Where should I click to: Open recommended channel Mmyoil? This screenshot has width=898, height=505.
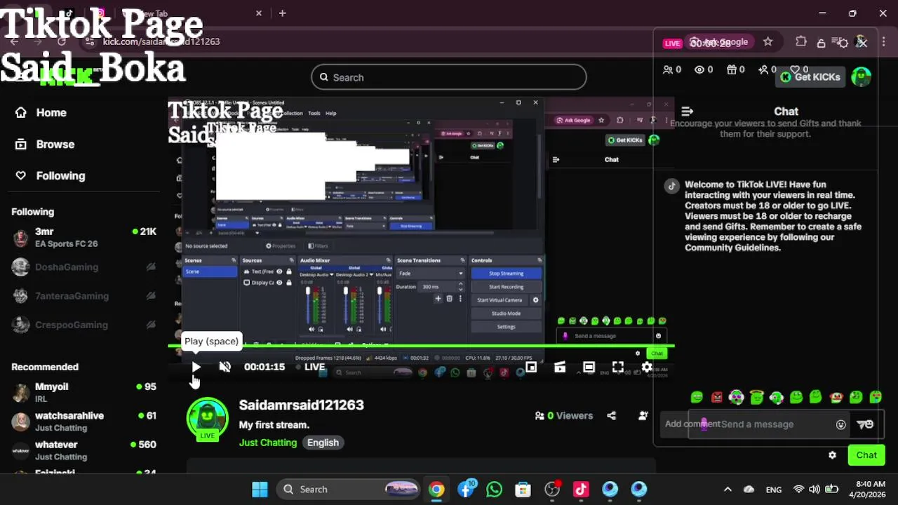pos(84,393)
